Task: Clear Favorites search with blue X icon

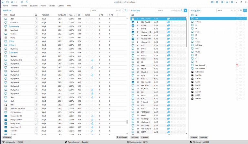Action: [185, 11]
